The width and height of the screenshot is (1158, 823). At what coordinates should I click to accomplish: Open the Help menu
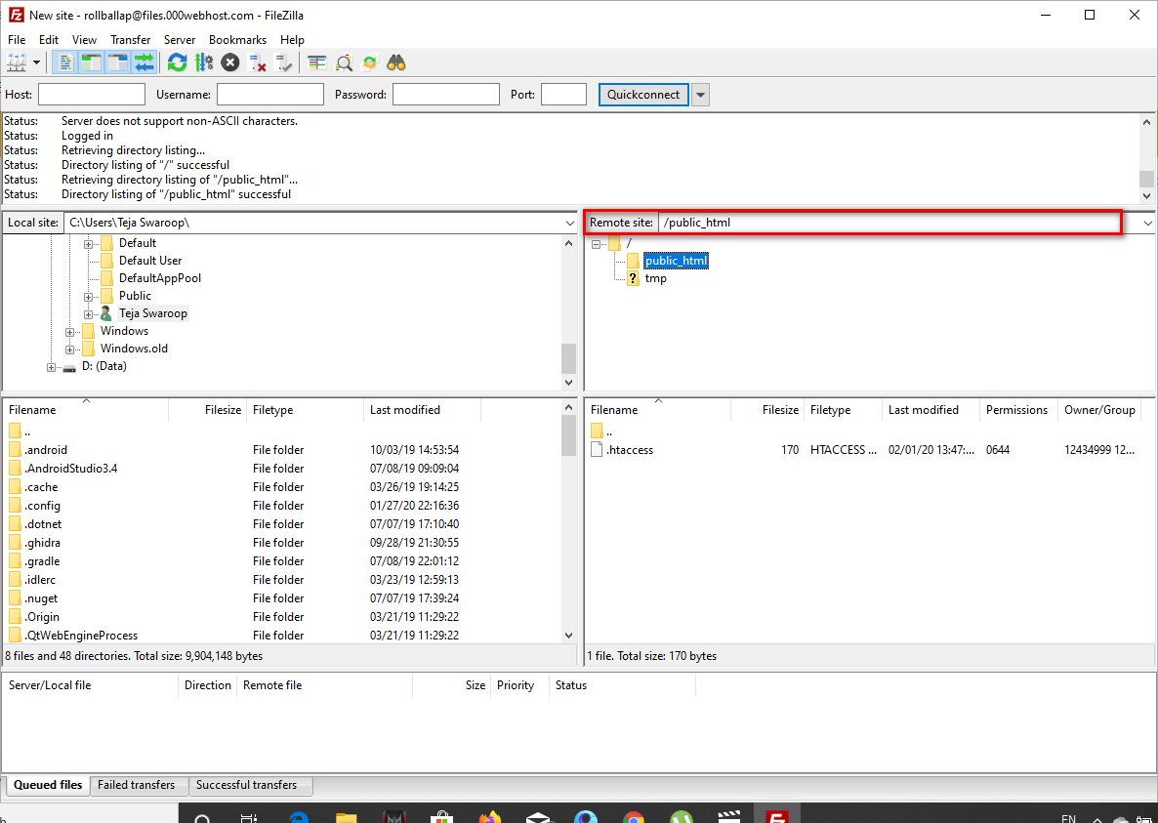pos(292,40)
